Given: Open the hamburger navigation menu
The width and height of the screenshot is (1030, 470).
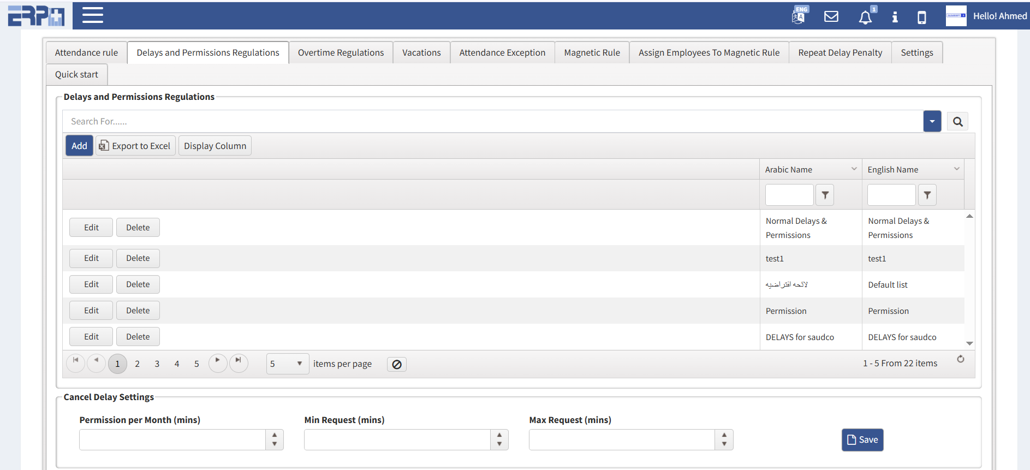Looking at the screenshot, I should pos(92,15).
